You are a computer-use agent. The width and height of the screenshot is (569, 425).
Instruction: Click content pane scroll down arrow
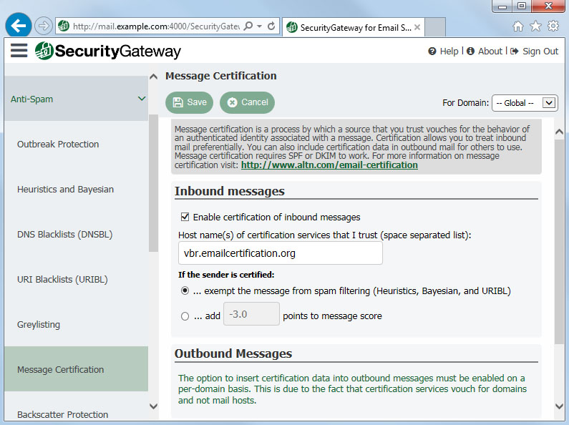coord(559,406)
